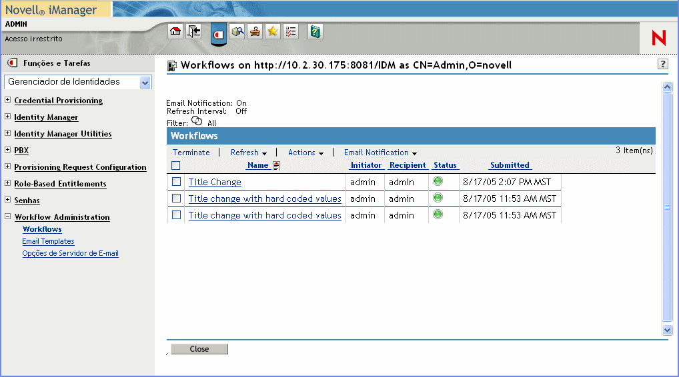Screen dimensions: 679x377
Task: Expand Identity Manager category
Action: (x=7, y=117)
